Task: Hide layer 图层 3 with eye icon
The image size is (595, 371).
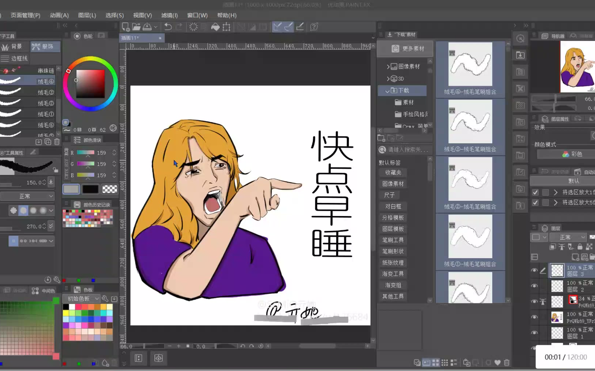Action: click(534, 270)
